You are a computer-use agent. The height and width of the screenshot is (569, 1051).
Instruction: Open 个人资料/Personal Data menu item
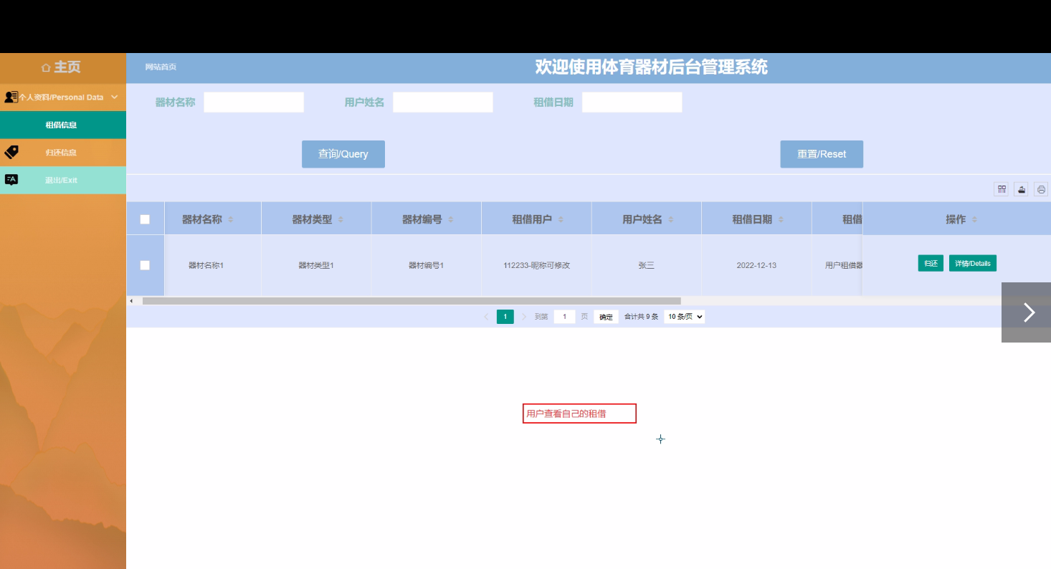tap(63, 97)
